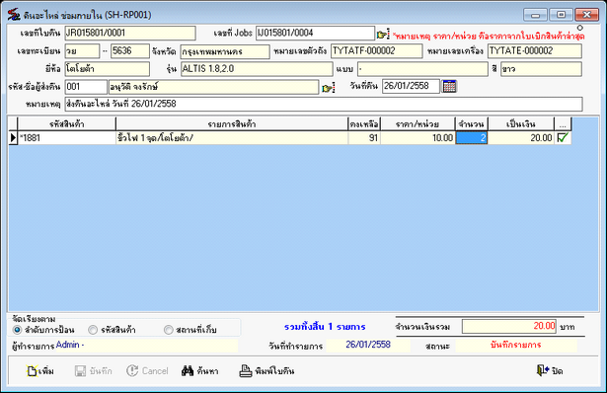This screenshot has height=393, width=607.
Task: Select รหัสสินค้า sort radio button
Action: 93,330
